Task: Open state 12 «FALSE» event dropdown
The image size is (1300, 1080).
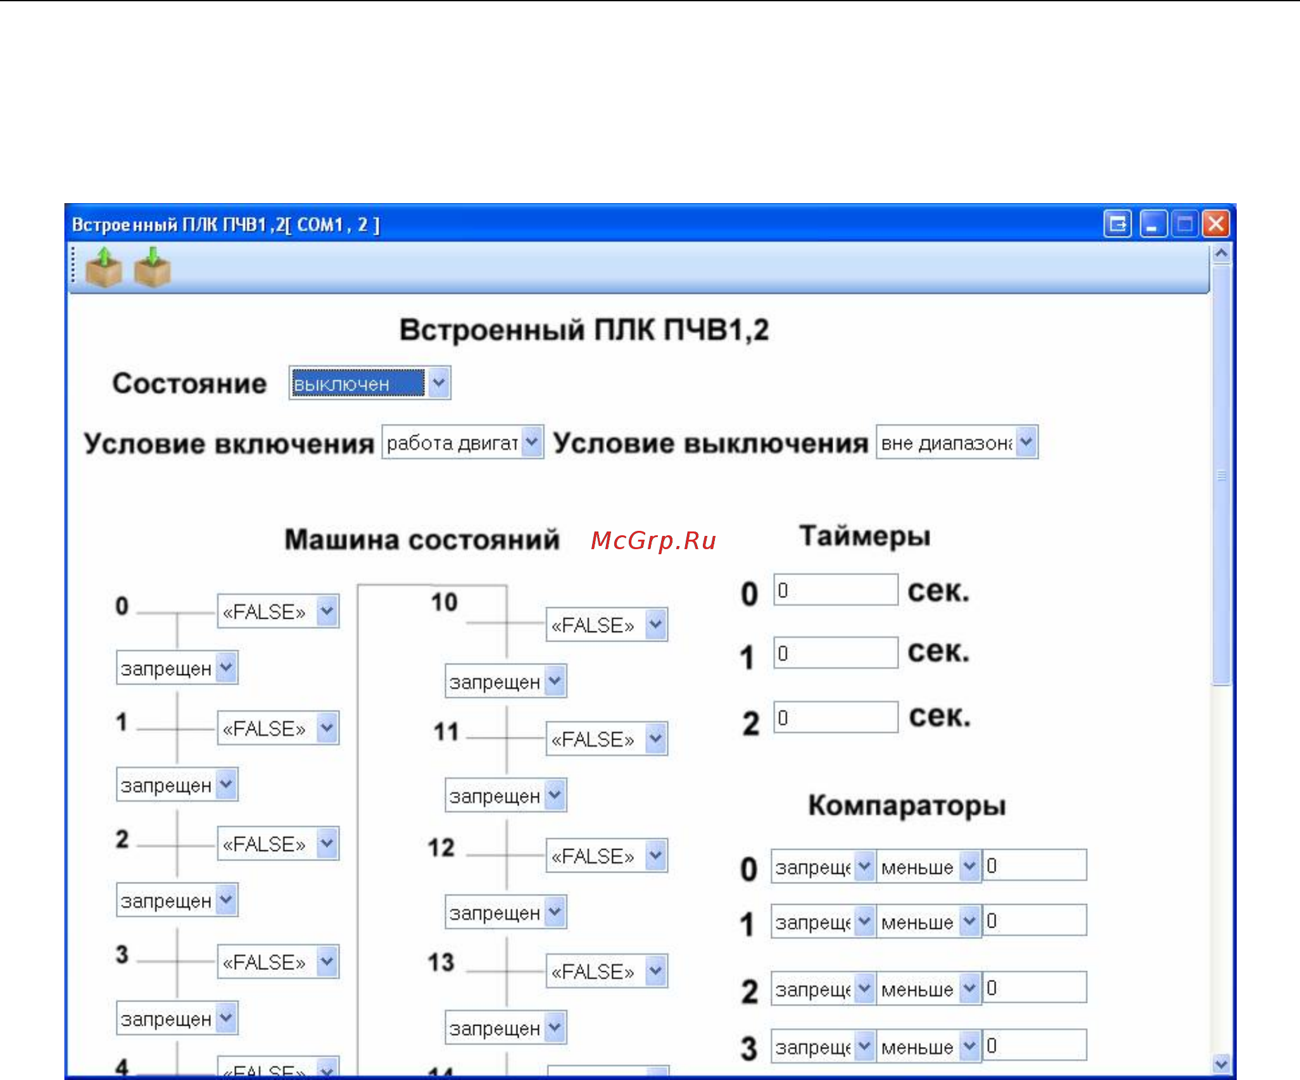Action: (607, 856)
